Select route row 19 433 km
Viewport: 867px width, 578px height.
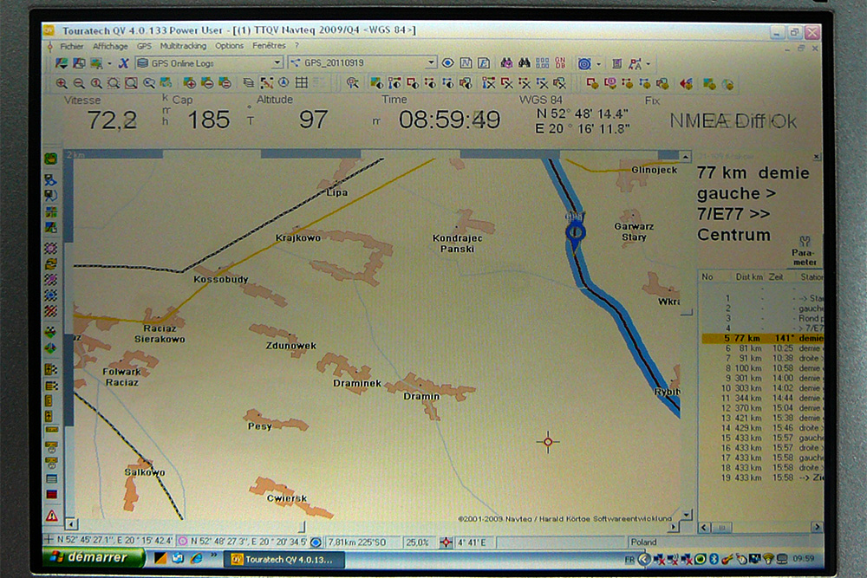762,477
